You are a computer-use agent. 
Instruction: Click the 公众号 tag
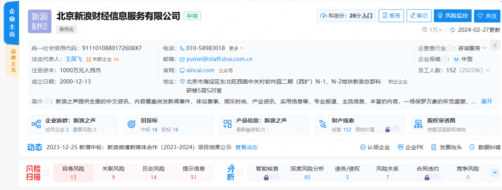pyautogui.click(x=226, y=70)
